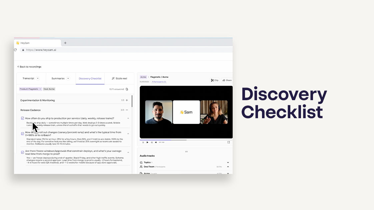This screenshot has height=210, width=374.
Task: Go back to recordings
Action: (x=29, y=67)
